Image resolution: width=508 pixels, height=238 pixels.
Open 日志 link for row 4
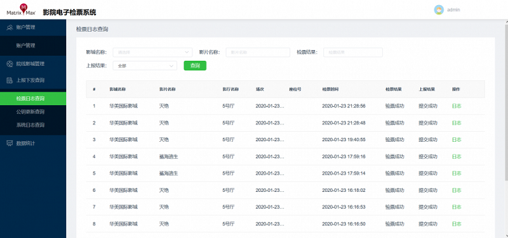click(457, 156)
